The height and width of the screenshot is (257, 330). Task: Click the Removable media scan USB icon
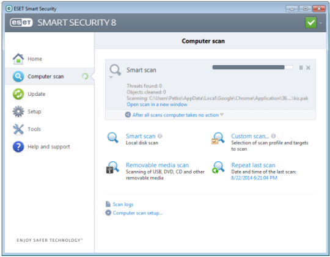tap(112, 167)
